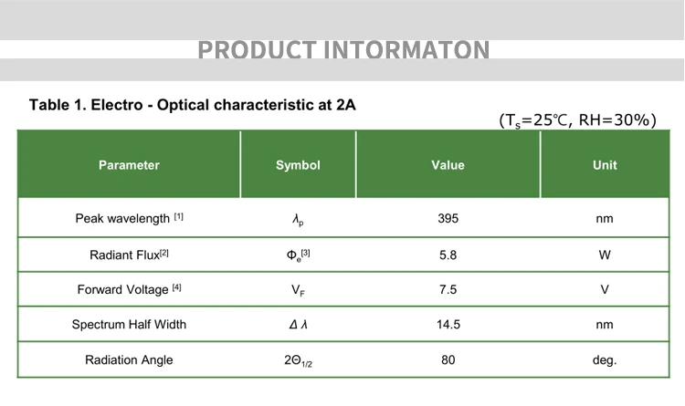Click the Forward Voltage parameter cell
Screen dimensions: 685x406
click(x=129, y=289)
